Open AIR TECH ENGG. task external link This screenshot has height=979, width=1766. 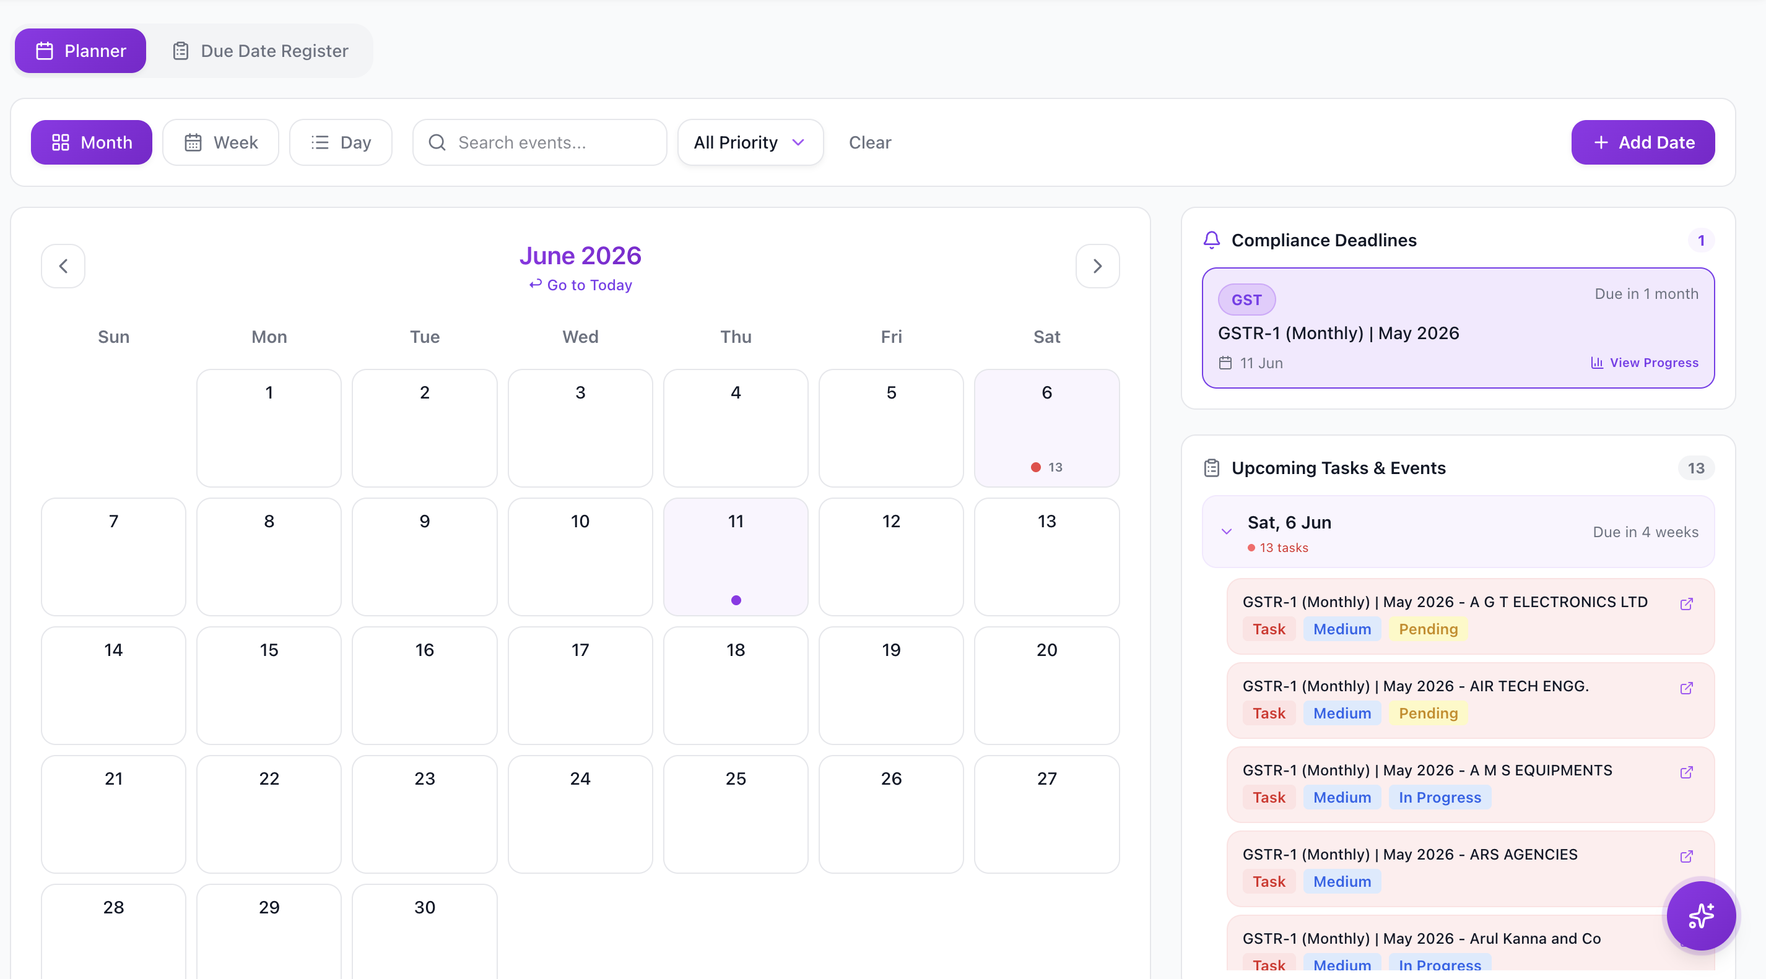click(x=1687, y=688)
